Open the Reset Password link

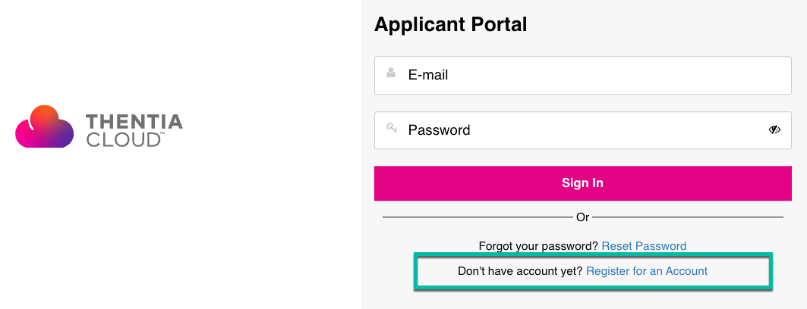click(x=644, y=246)
